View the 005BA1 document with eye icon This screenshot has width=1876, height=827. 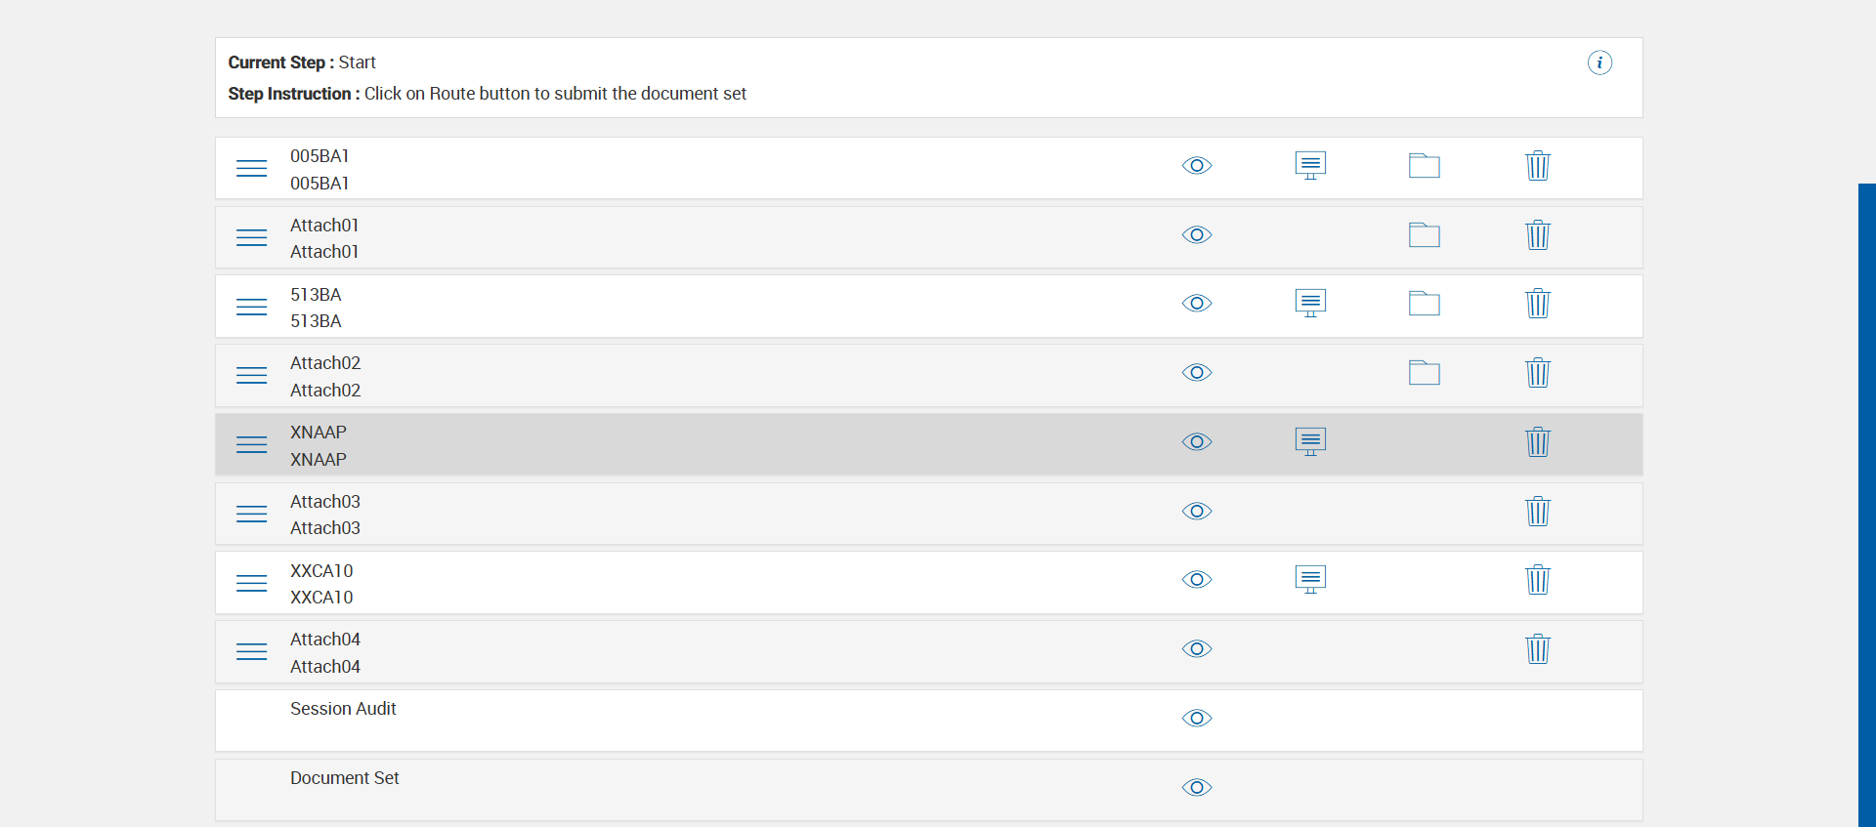(x=1197, y=166)
